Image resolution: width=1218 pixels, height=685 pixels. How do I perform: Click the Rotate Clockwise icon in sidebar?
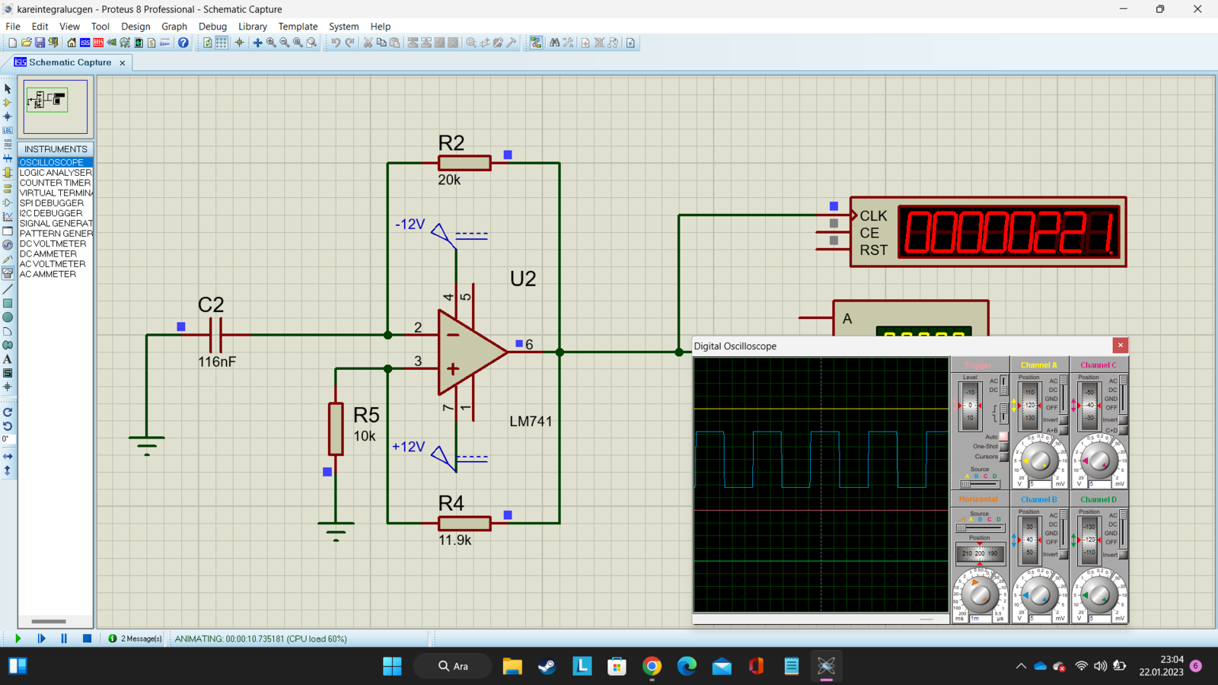pyautogui.click(x=8, y=412)
